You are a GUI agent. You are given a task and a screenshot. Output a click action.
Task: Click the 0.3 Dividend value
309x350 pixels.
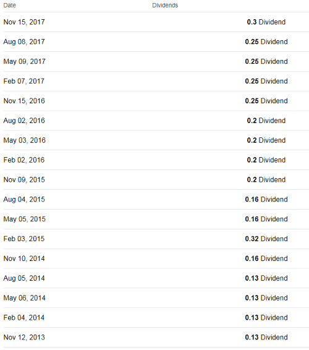tap(266, 22)
